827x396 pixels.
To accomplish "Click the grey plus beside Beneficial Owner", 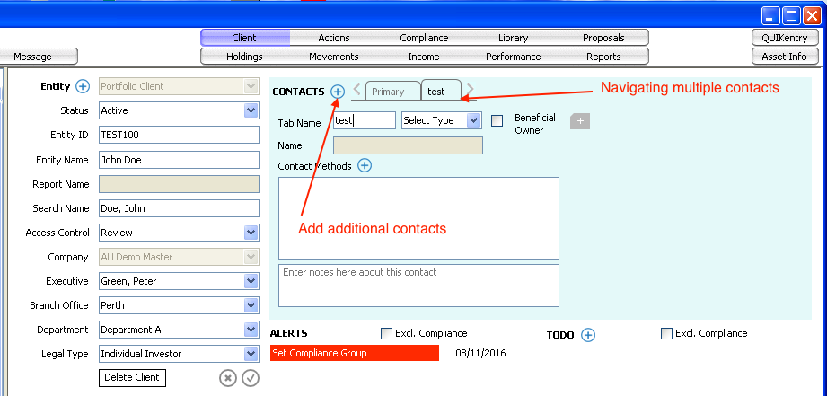I will 580,121.
